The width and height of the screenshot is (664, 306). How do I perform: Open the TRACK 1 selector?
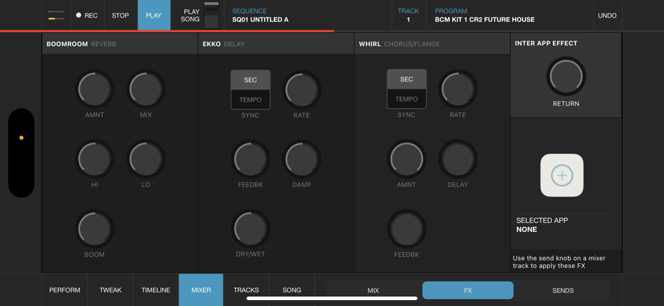point(409,16)
